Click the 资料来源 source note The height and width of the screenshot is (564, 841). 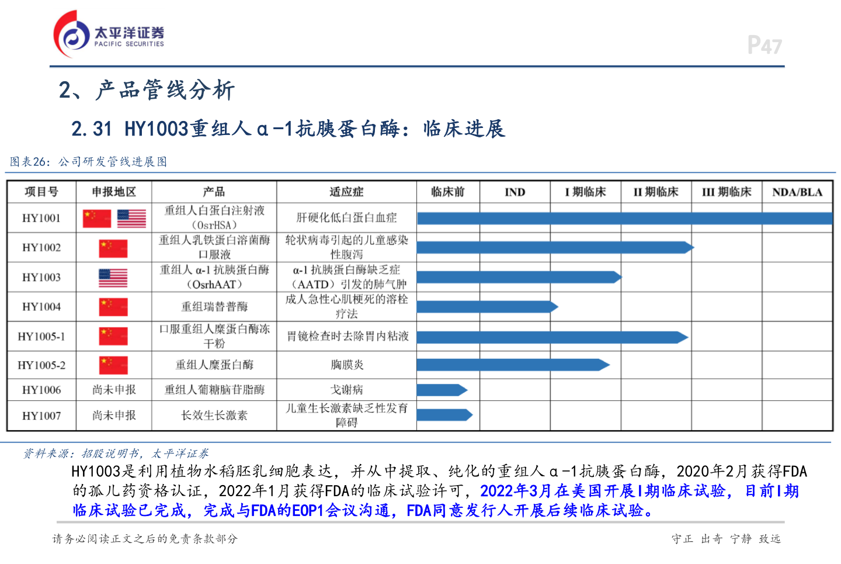[x=116, y=452]
